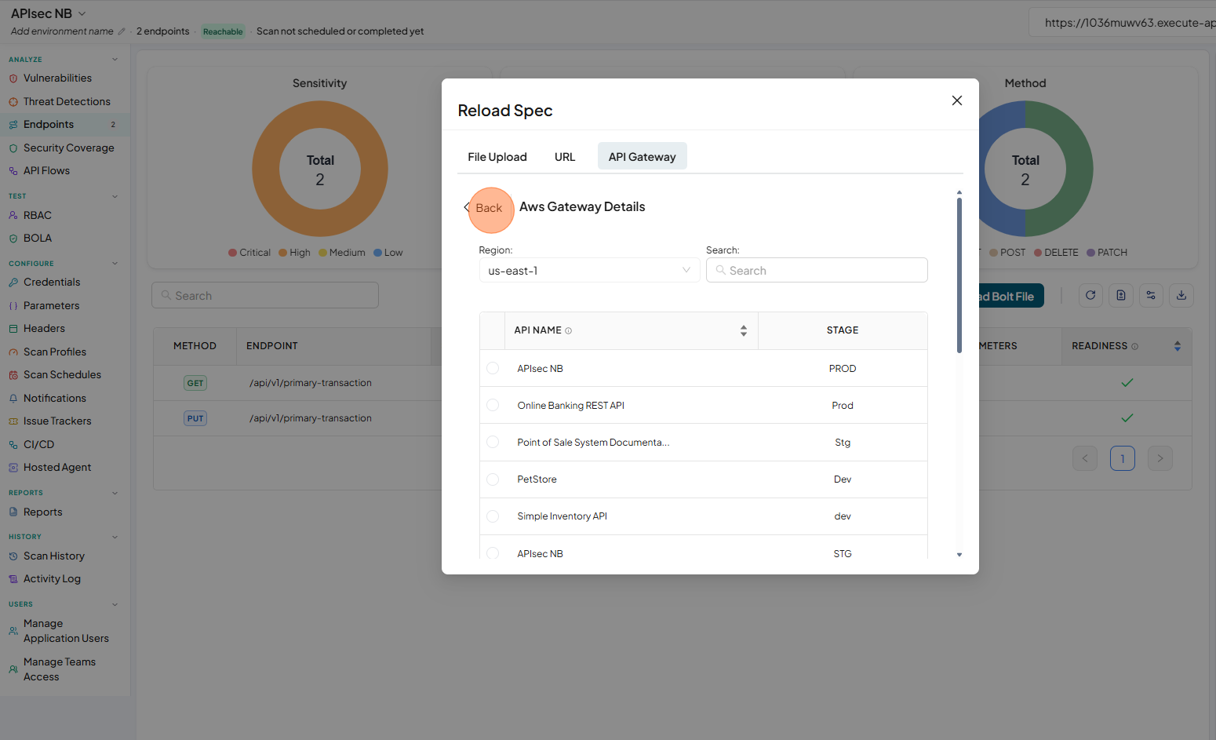The height and width of the screenshot is (740, 1216).
Task: Go to page 1 of endpoints
Action: pos(1123,458)
